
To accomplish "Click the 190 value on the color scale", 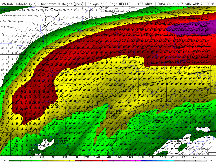I will point(163,157).
